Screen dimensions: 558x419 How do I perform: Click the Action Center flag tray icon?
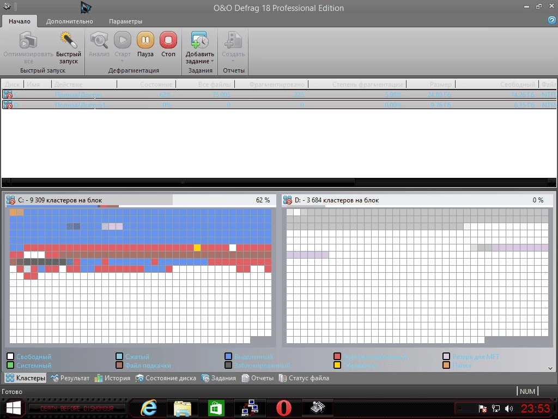[483, 408]
